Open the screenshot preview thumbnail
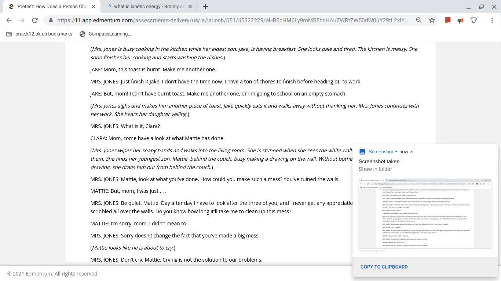This screenshot has width=501, height=281. click(x=425, y=215)
